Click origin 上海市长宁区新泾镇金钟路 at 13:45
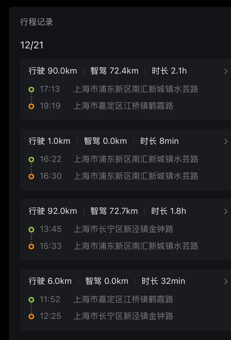The height and width of the screenshot is (340, 231). tap(123, 229)
